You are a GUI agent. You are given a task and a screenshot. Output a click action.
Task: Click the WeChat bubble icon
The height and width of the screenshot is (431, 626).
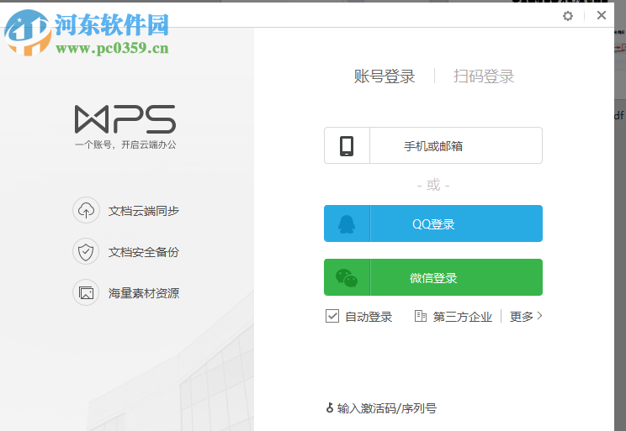(347, 278)
